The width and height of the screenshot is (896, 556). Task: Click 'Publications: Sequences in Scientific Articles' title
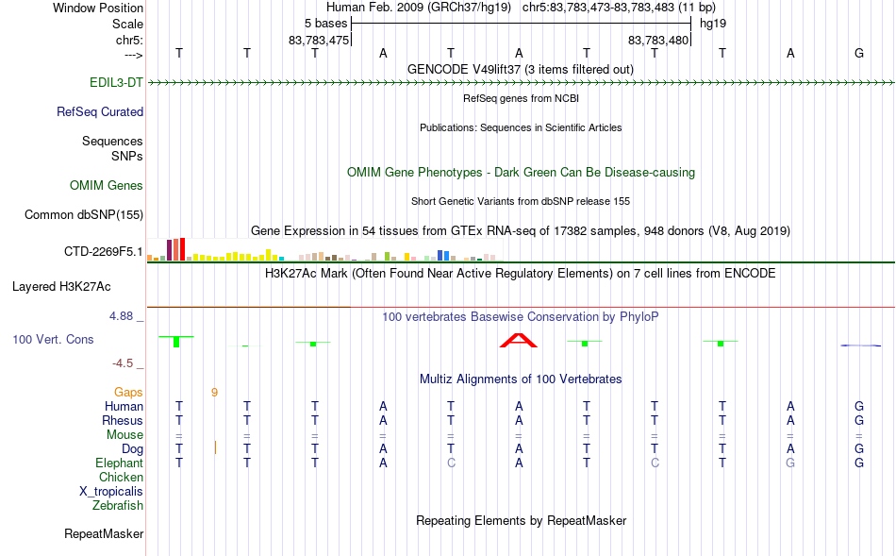(x=521, y=127)
